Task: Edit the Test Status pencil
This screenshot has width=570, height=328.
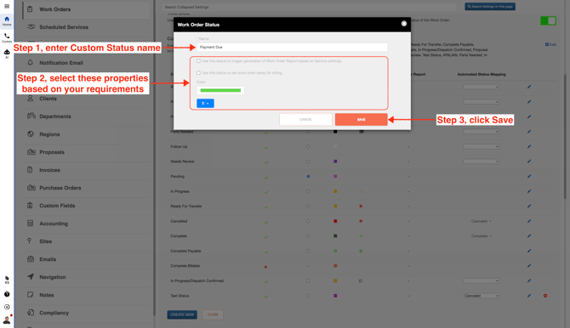Action: [x=529, y=296]
